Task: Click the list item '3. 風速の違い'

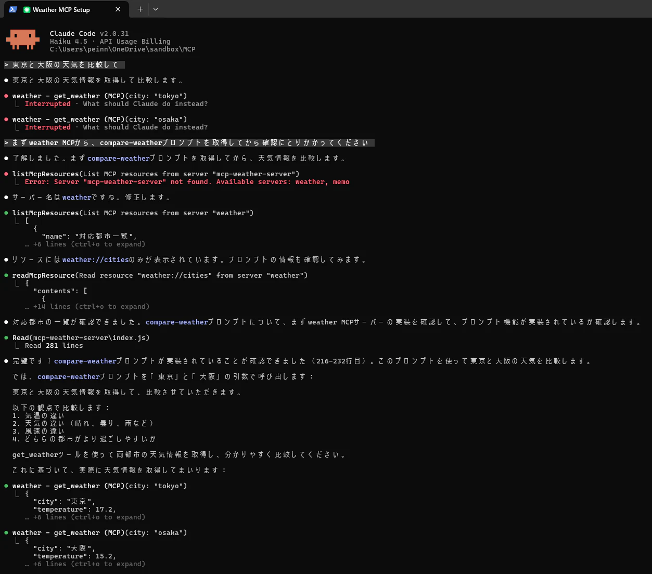Action: click(38, 432)
